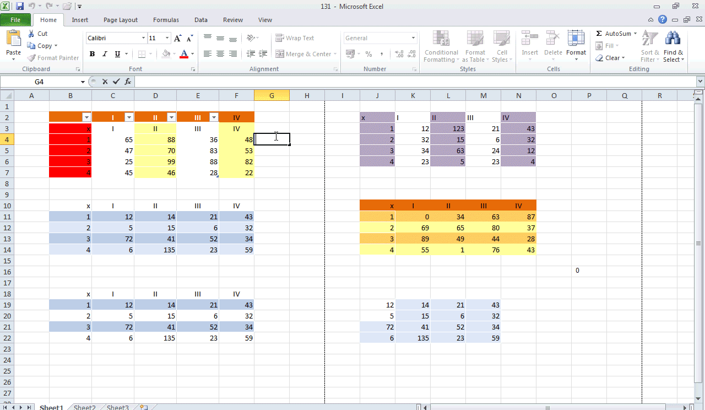Expand the General number format dropdown
Screen dimensions: 705x410
(413, 38)
